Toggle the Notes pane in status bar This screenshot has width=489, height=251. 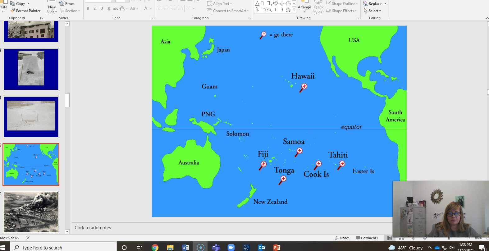[342, 238]
